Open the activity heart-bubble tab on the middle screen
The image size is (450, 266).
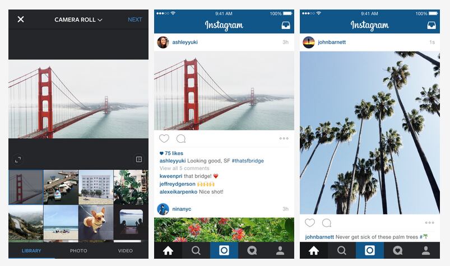(252, 250)
